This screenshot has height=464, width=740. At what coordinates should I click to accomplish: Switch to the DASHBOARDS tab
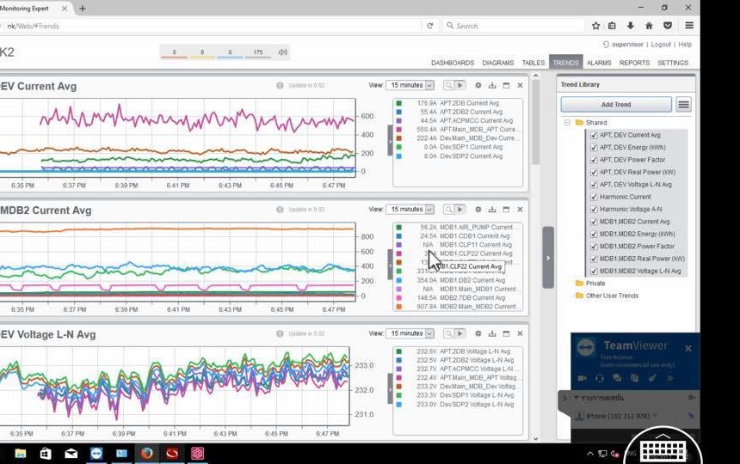click(452, 63)
